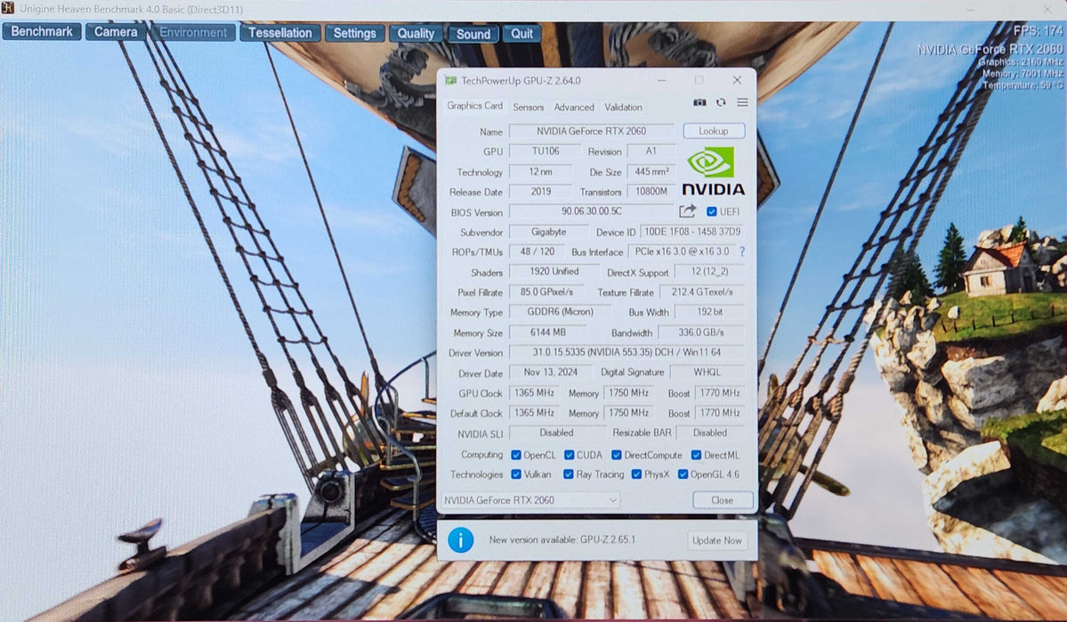Open the Benchmark menu in Heaven
This screenshot has width=1067, height=622.
(x=42, y=32)
